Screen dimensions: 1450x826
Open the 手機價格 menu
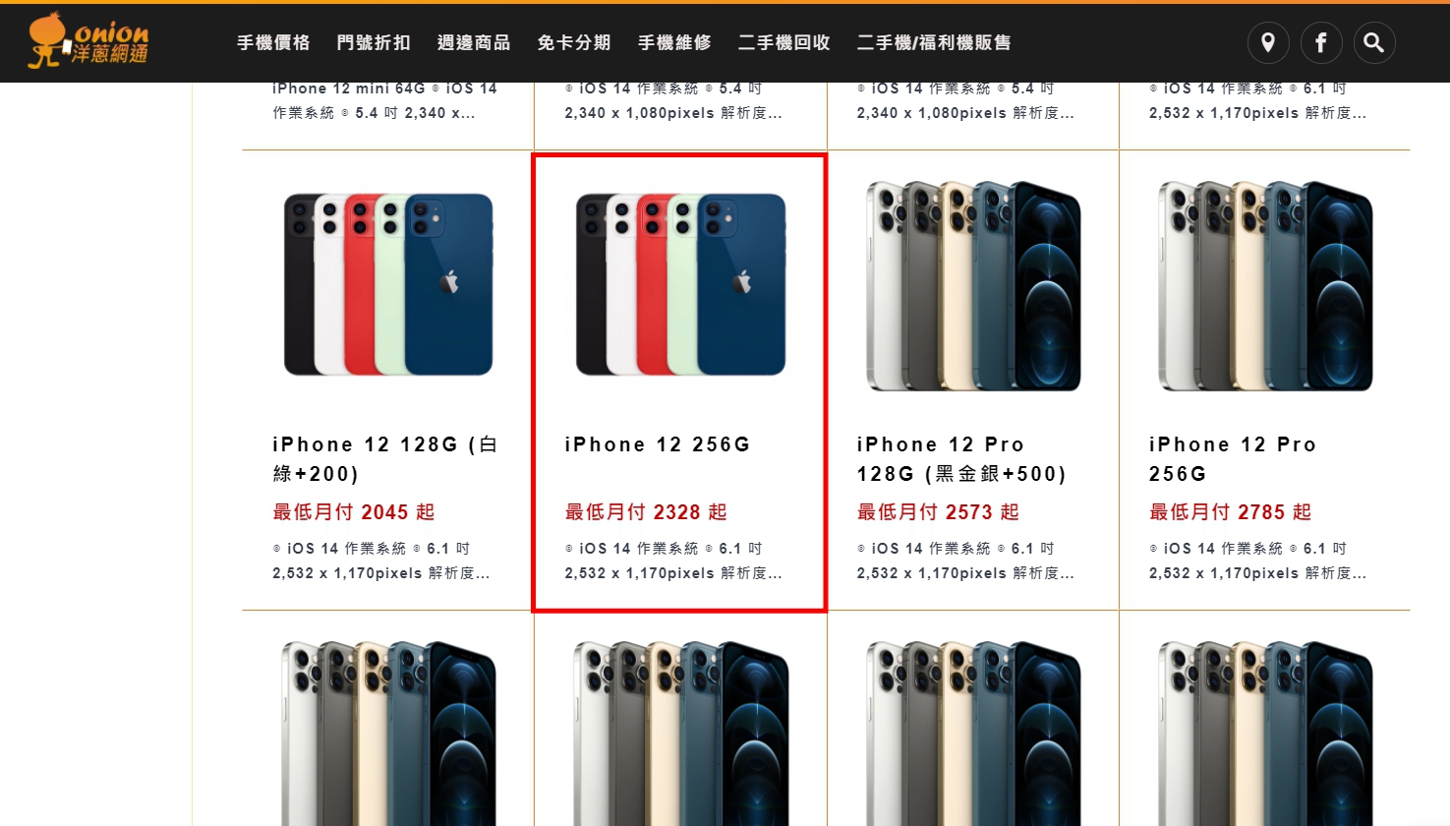coord(273,42)
